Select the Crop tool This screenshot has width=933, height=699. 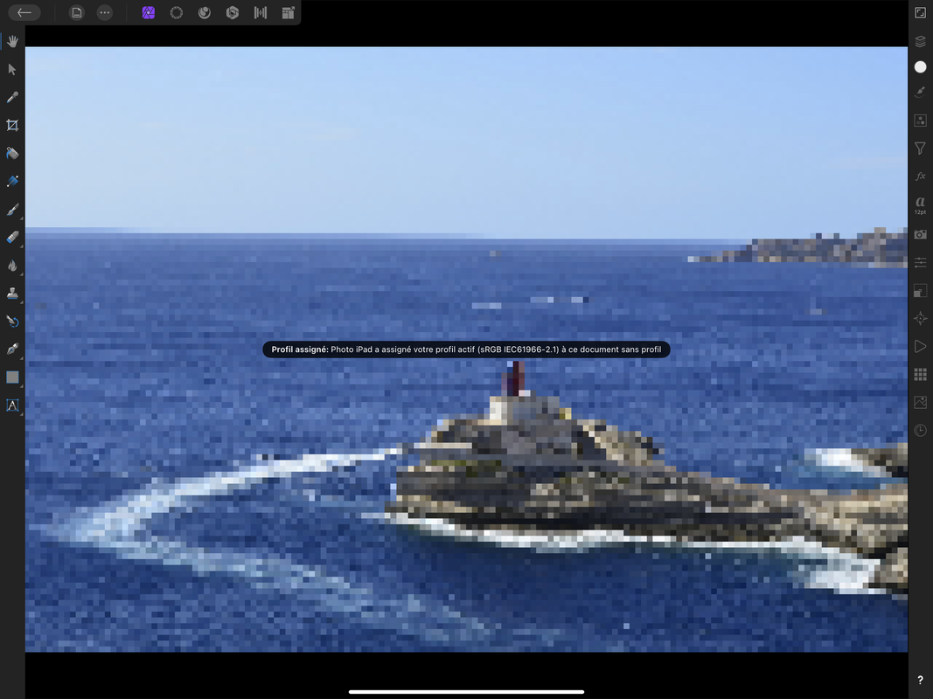pyautogui.click(x=12, y=125)
